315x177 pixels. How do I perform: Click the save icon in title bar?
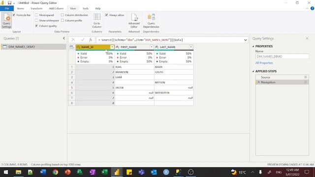point(9,3)
